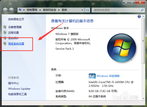The image size is (147, 107).
Task: Open recent pages dropdown beside navigation arrows
Action: pos(16,10)
